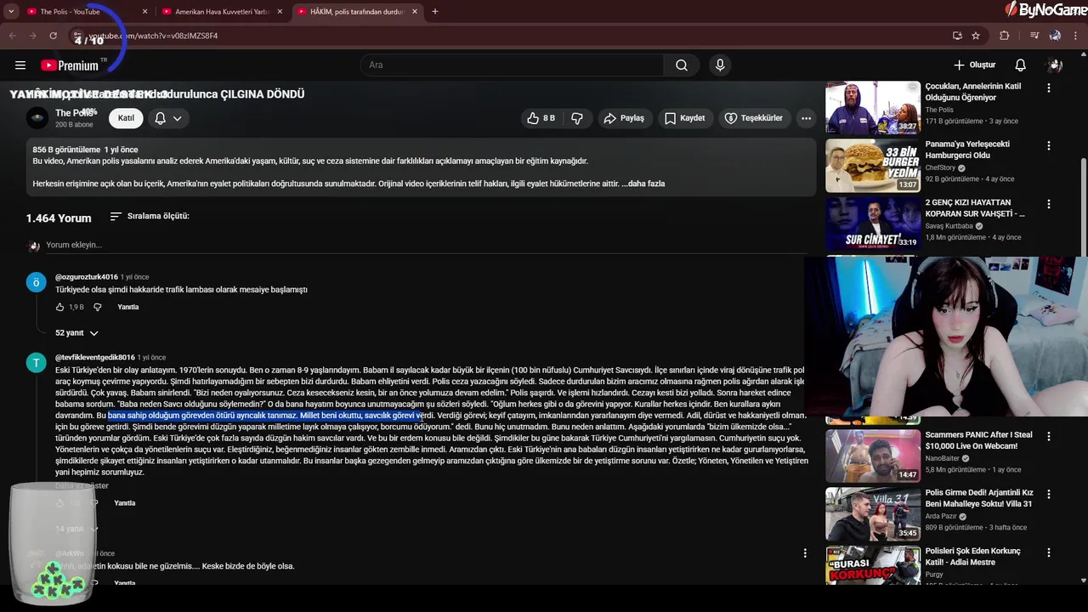This screenshot has height=612, width=1088.
Task: Click the Katıl join button
Action: pos(126,118)
